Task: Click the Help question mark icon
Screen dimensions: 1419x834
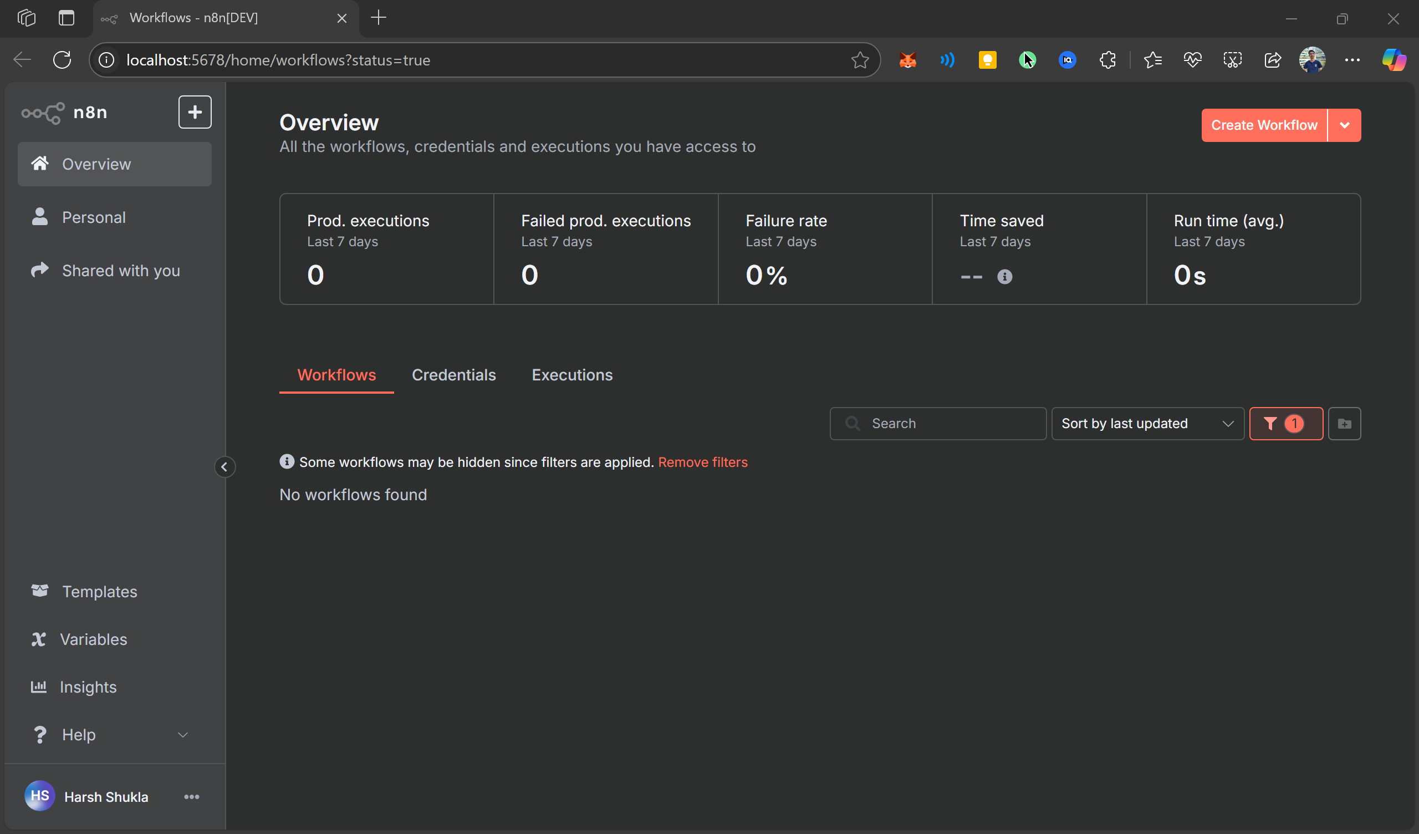Action: [x=39, y=735]
